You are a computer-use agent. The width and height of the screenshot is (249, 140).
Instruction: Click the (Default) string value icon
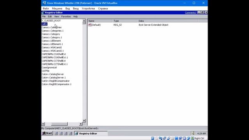click(90, 25)
